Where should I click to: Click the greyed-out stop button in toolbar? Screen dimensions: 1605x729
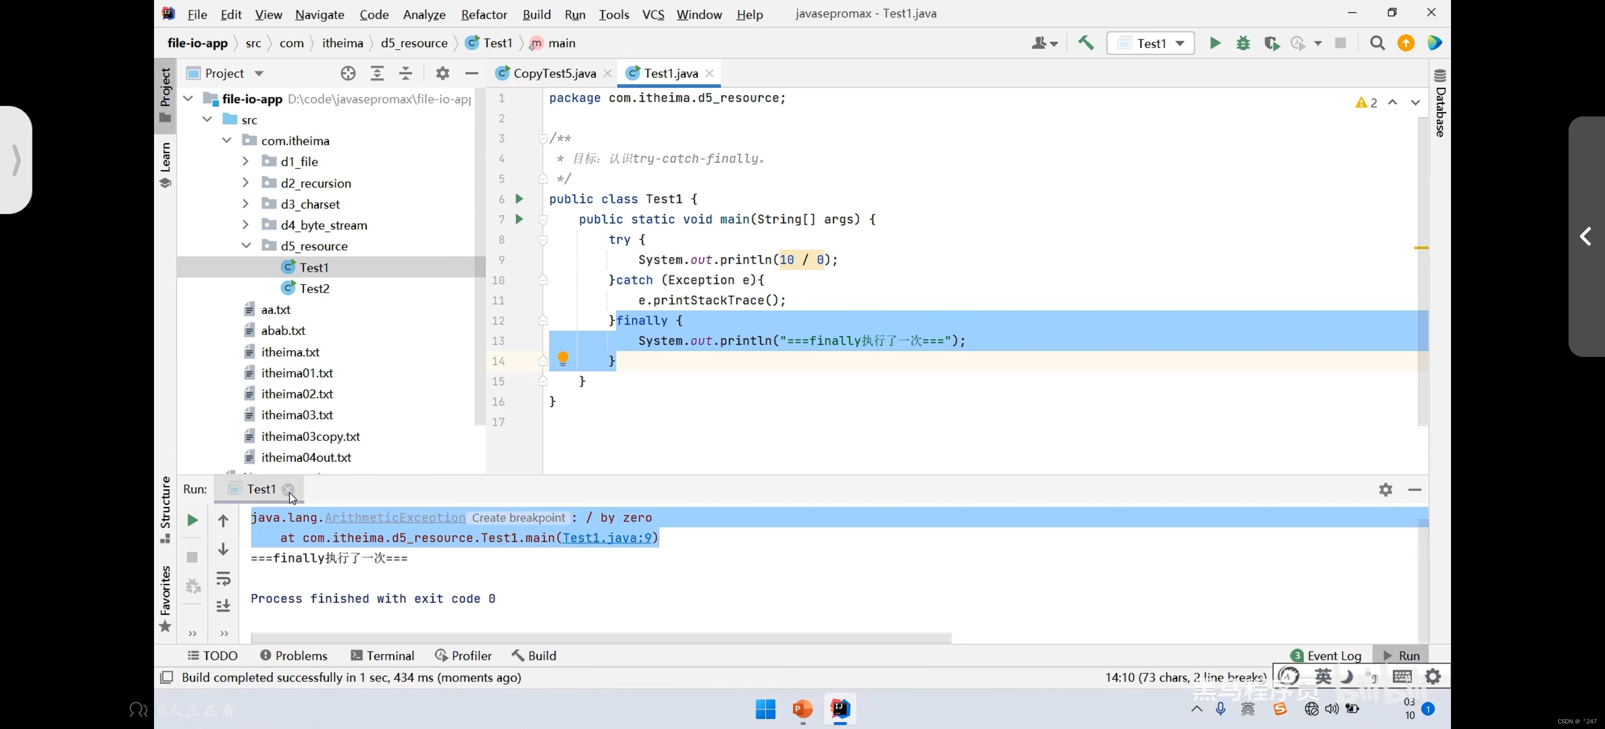(x=1340, y=43)
